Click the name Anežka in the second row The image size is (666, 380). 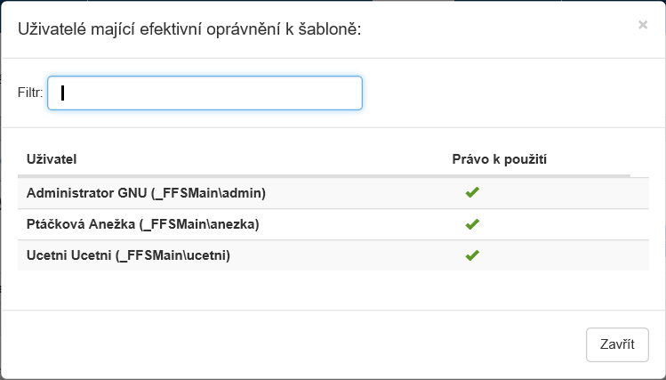coord(115,224)
